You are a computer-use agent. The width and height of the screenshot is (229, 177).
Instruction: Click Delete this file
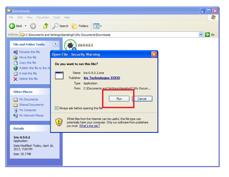tap(28, 79)
